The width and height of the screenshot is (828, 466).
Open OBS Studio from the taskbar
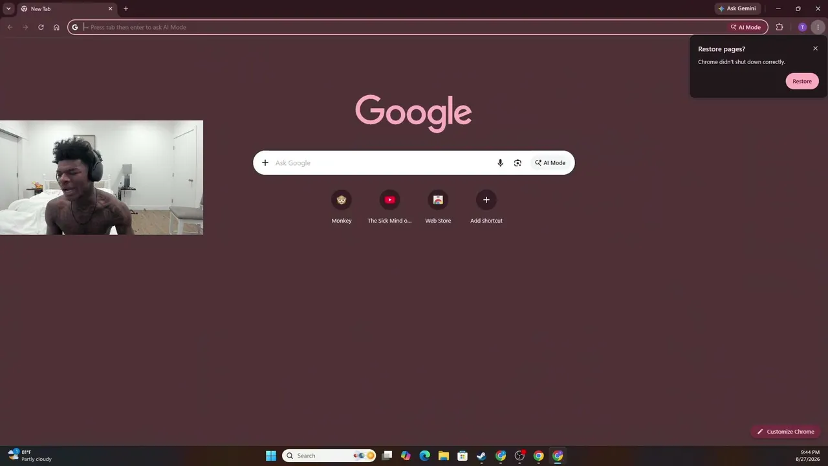tap(519, 456)
